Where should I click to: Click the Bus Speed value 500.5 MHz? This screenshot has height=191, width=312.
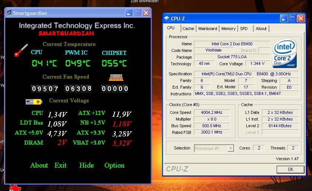tap(212, 126)
